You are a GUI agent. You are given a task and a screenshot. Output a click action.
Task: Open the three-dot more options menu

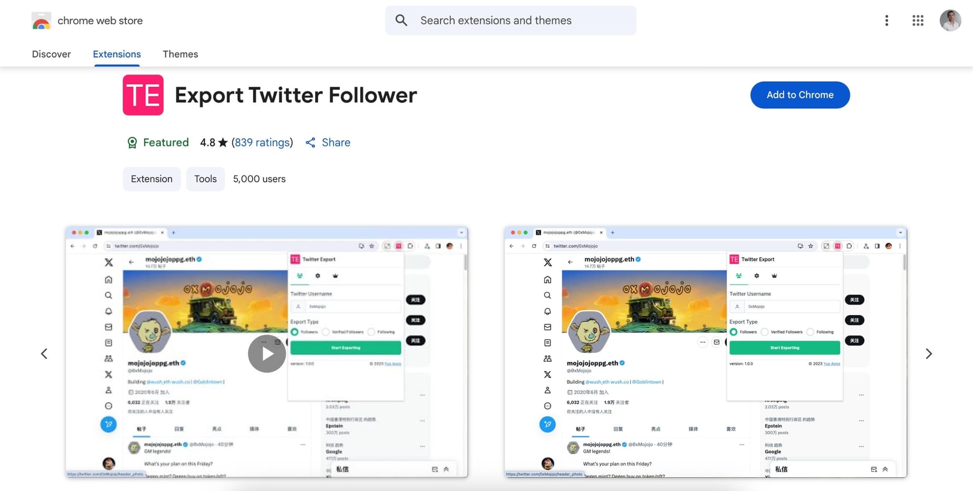(x=886, y=20)
